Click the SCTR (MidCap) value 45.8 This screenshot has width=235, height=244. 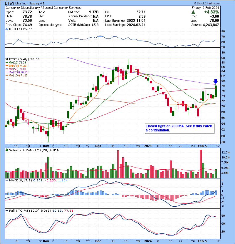[x=95, y=25]
